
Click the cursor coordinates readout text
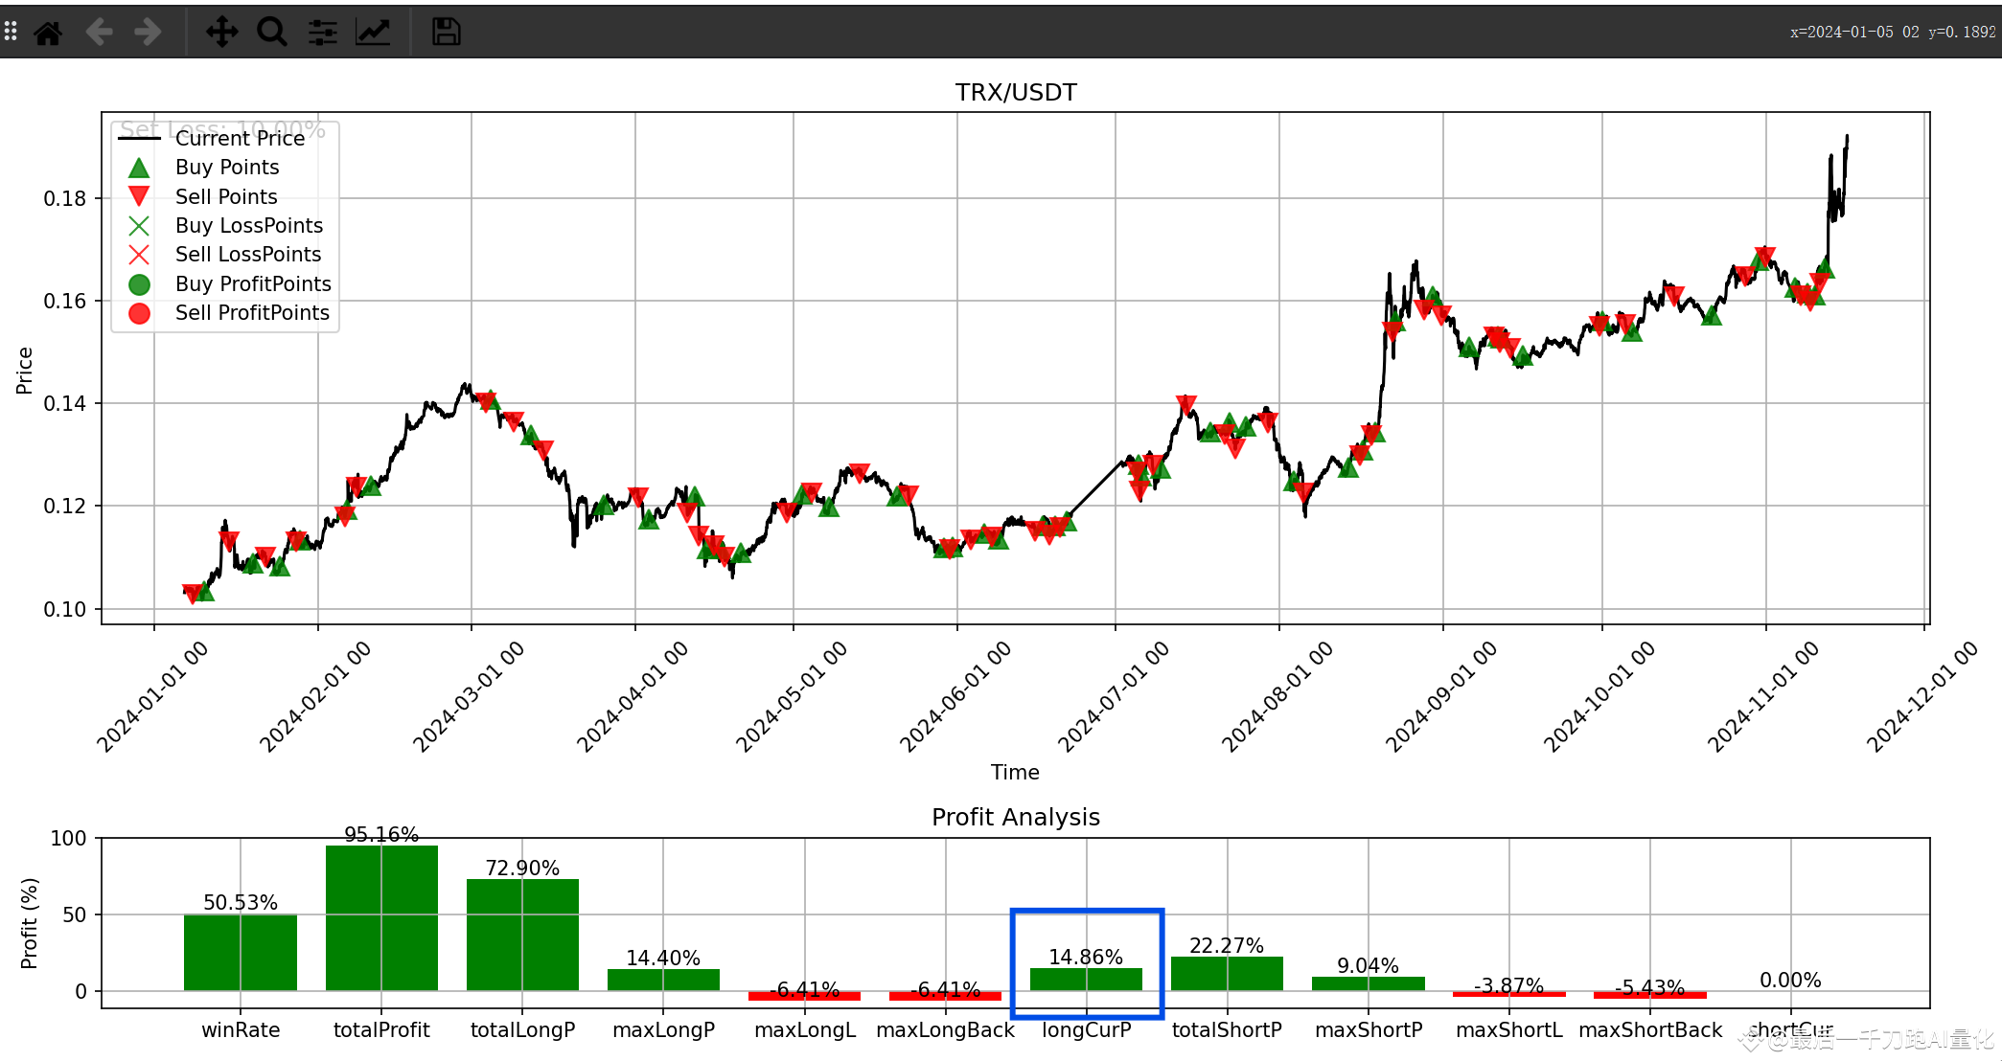(x=1893, y=32)
